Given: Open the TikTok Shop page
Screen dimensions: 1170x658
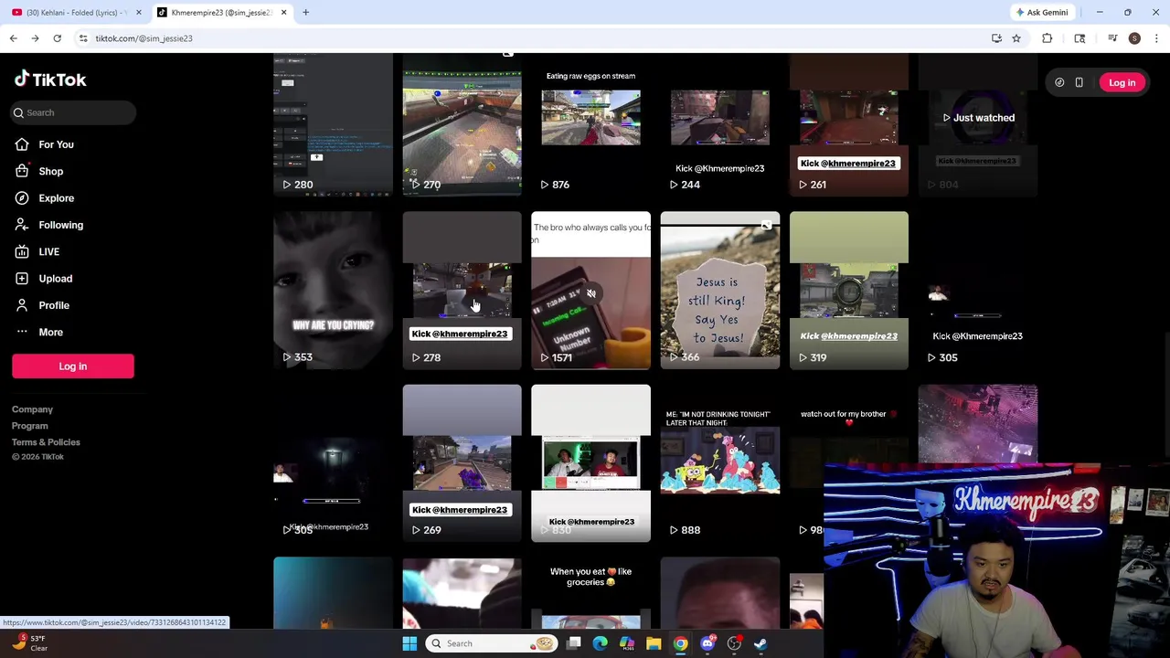Looking at the screenshot, I should [50, 171].
